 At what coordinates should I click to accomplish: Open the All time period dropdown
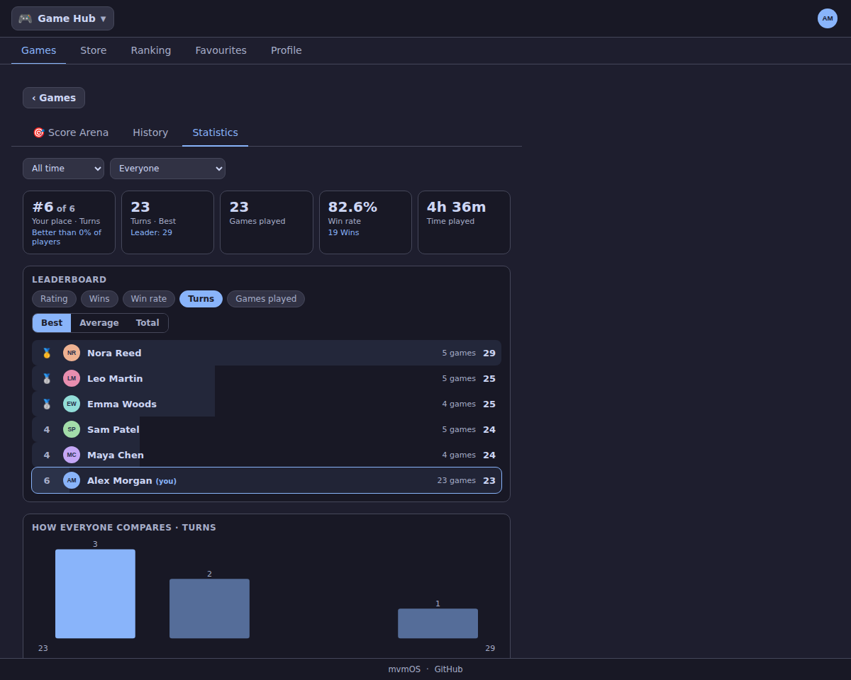pyautogui.click(x=64, y=169)
